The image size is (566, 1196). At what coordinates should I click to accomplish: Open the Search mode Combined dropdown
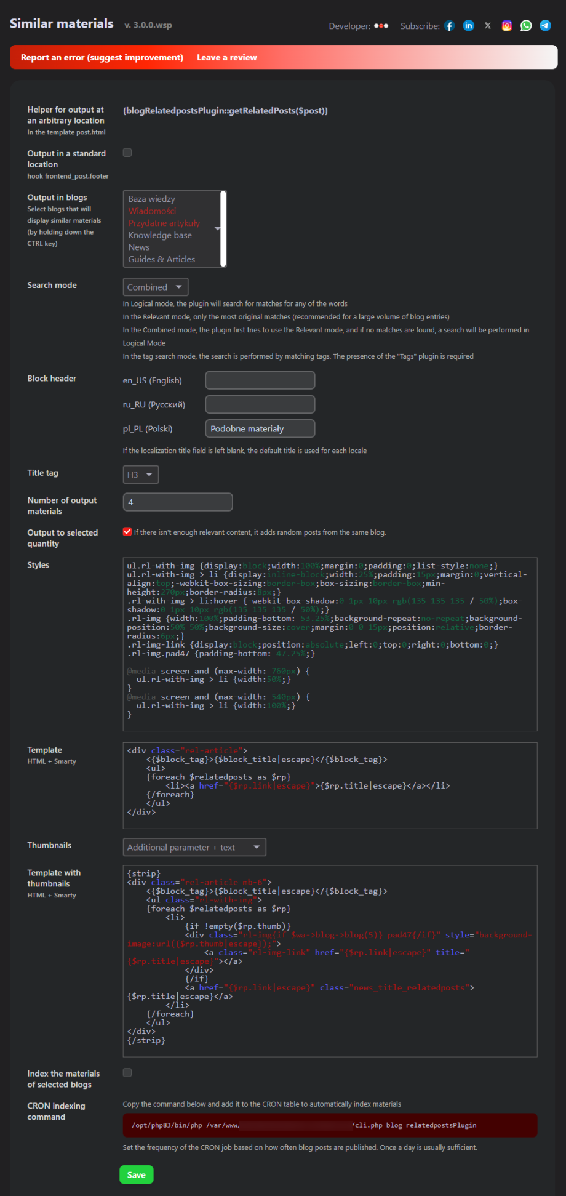click(x=156, y=287)
